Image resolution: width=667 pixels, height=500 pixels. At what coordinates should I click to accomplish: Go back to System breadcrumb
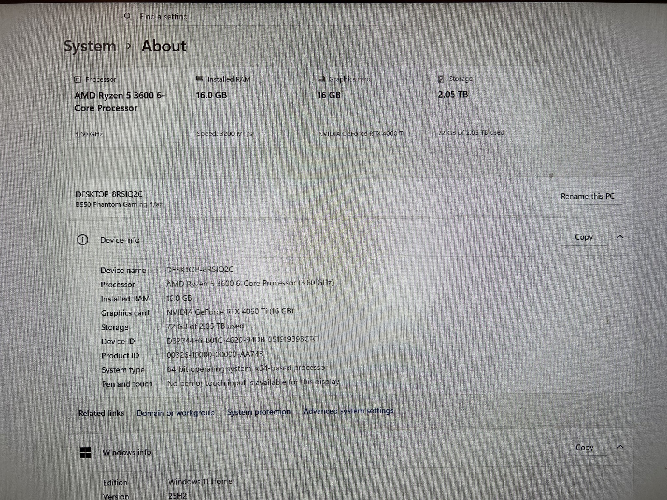click(x=90, y=46)
